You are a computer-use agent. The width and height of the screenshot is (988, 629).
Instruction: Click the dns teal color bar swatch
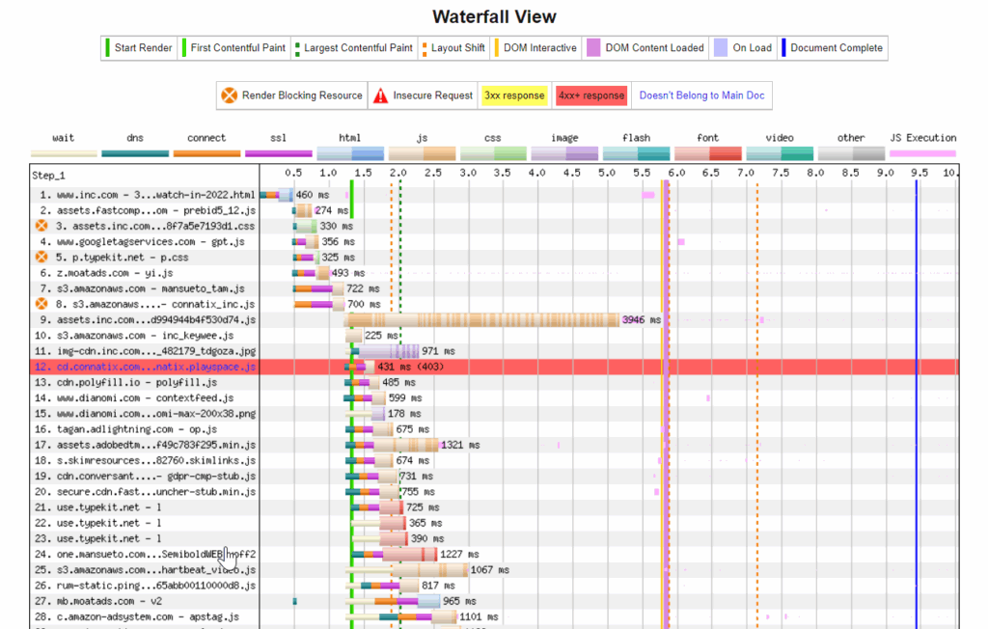click(135, 151)
